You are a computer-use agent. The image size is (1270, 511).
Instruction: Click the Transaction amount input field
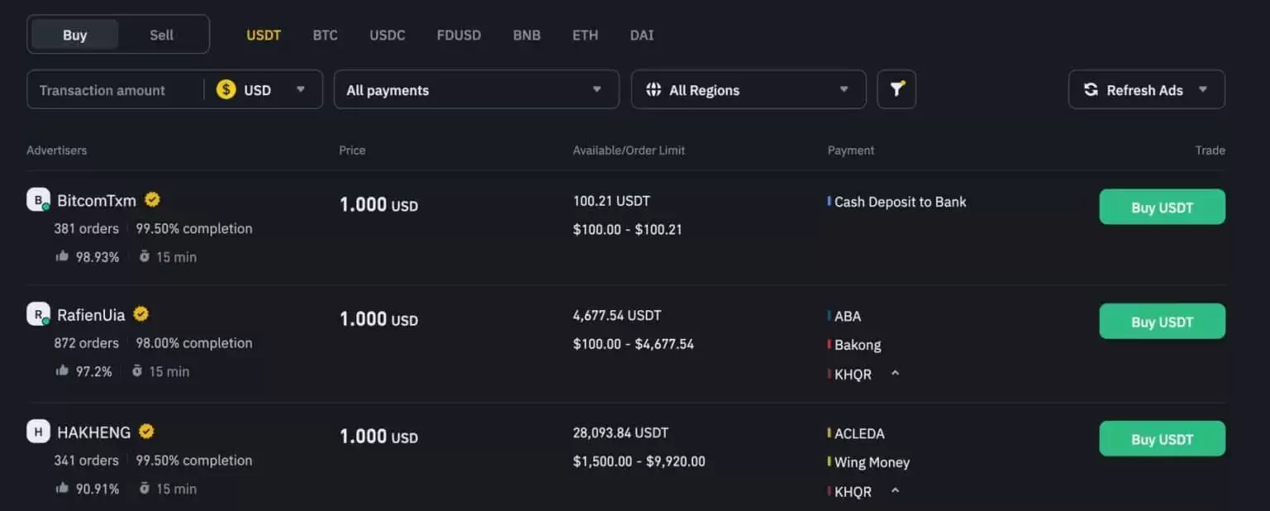point(114,90)
